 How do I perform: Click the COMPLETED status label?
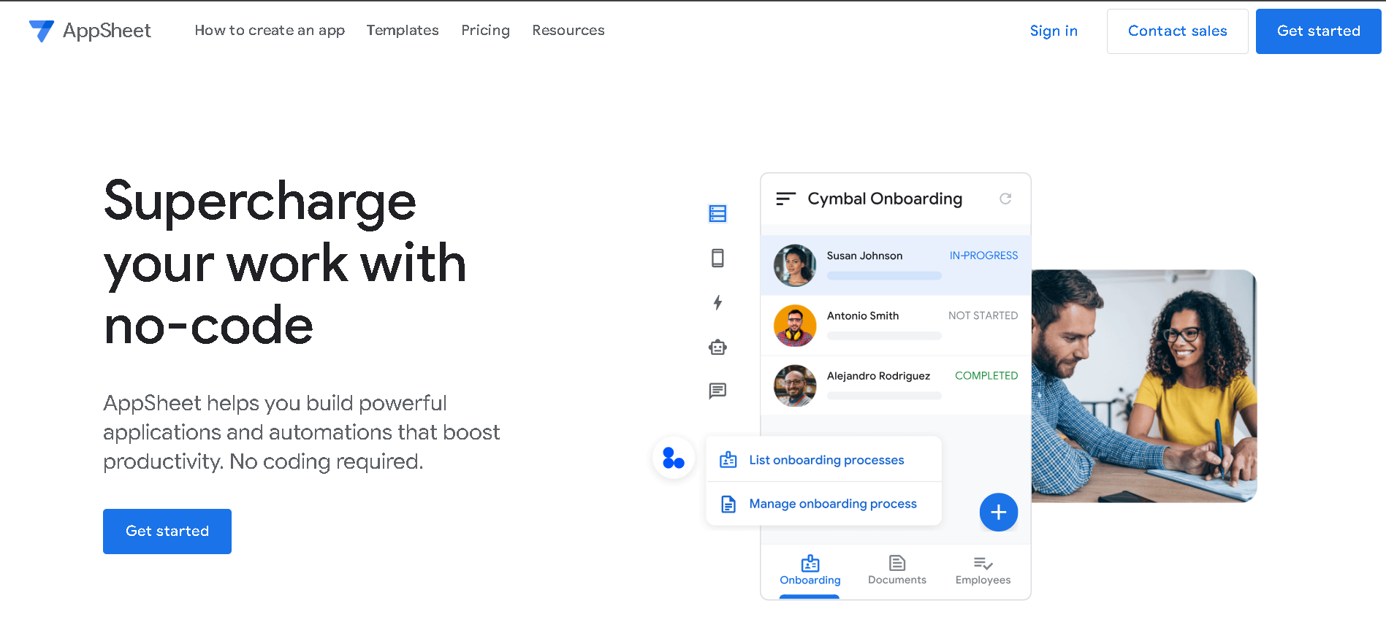click(986, 375)
